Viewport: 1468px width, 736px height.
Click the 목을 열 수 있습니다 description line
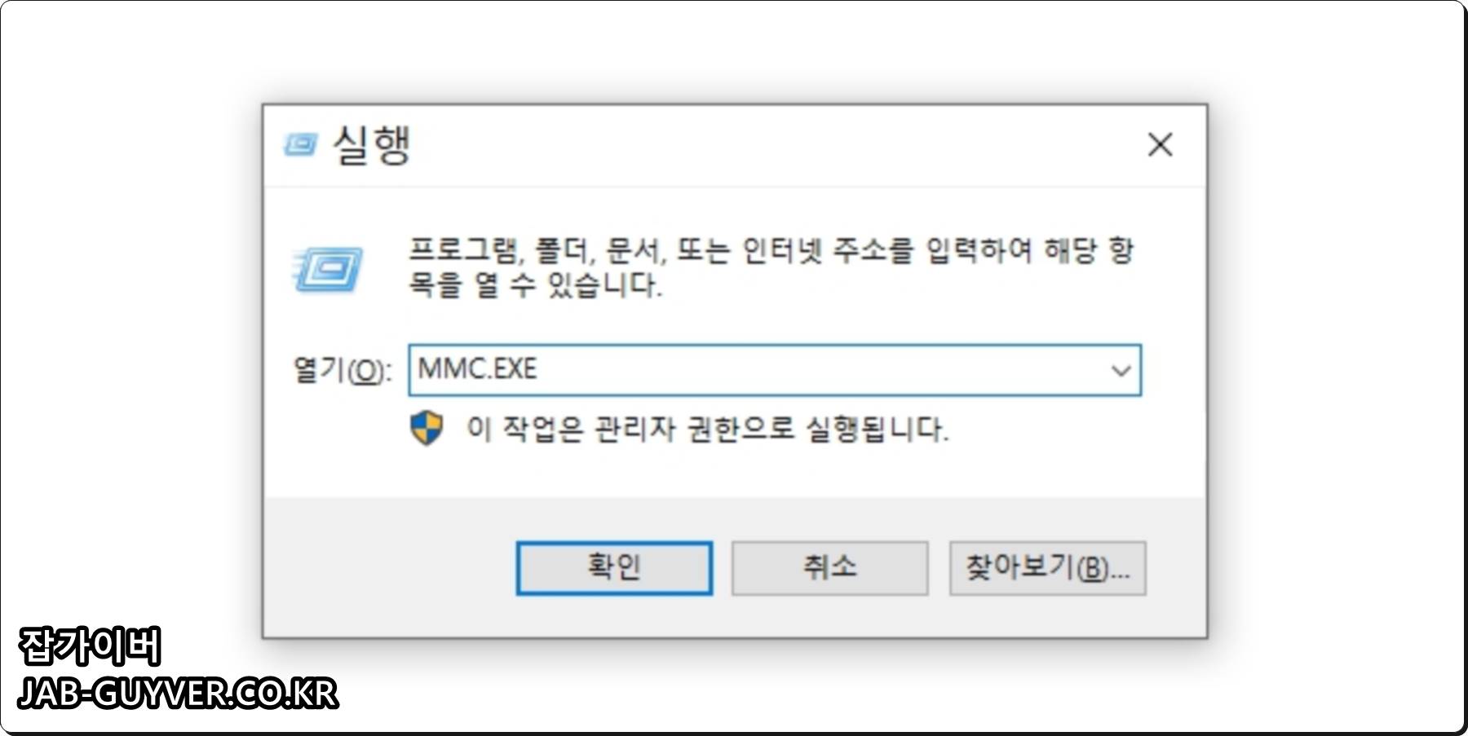(535, 285)
